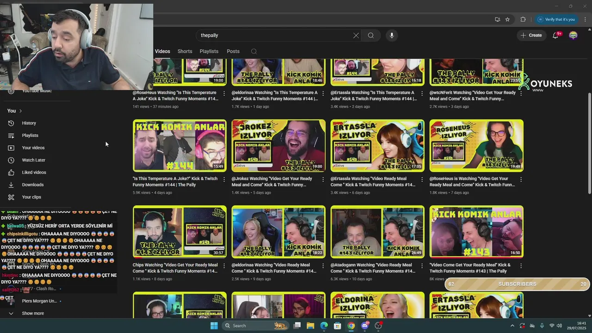This screenshot has width=592, height=333.
Task: Open Your clips in sidebar
Action: click(31, 197)
